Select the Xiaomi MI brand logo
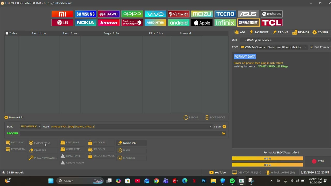 pyautogui.click(x=62, y=14)
